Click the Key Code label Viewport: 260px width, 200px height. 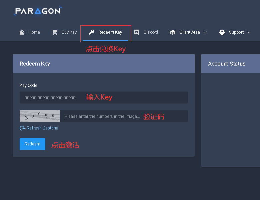coord(28,86)
